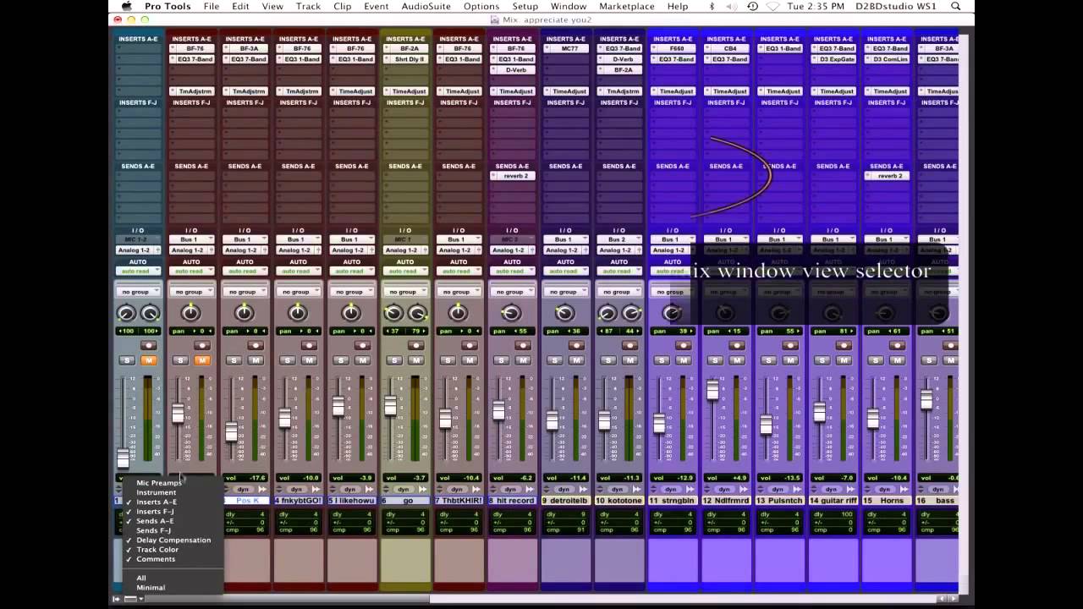
Task: Open the BF-2A insert on 10 kototone
Action: click(x=619, y=69)
